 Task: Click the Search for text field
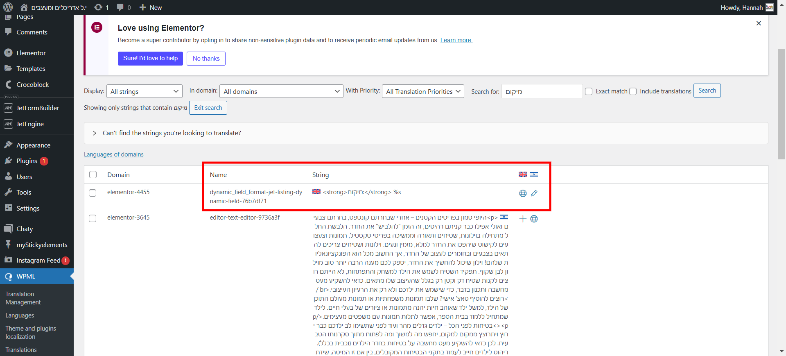542,91
